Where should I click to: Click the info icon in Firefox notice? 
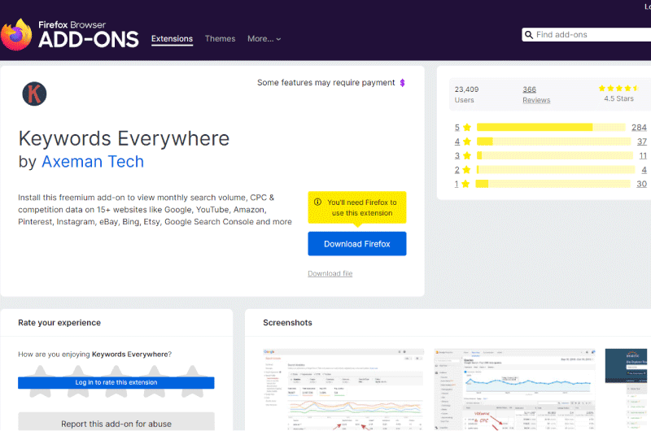tap(317, 202)
